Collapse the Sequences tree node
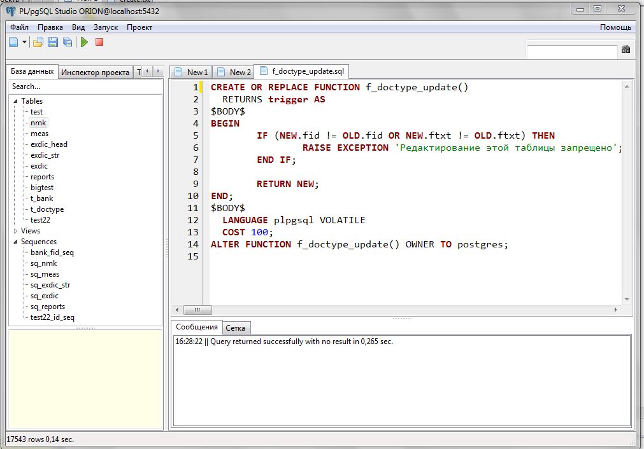The image size is (644, 449). pyautogui.click(x=15, y=242)
